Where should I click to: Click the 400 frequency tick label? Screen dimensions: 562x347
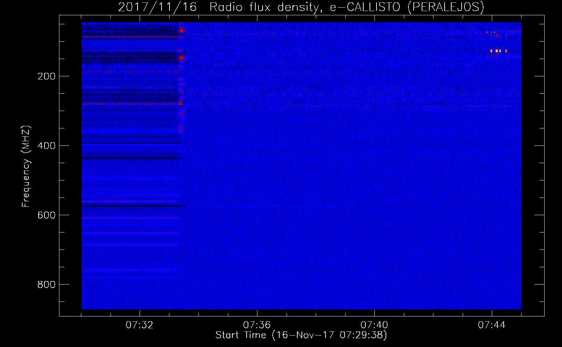point(47,146)
